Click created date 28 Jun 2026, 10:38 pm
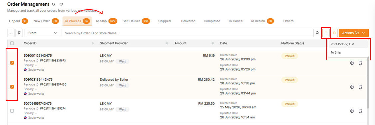Image resolution: width=375 pixels, height=125 pixels. (x=237, y=83)
